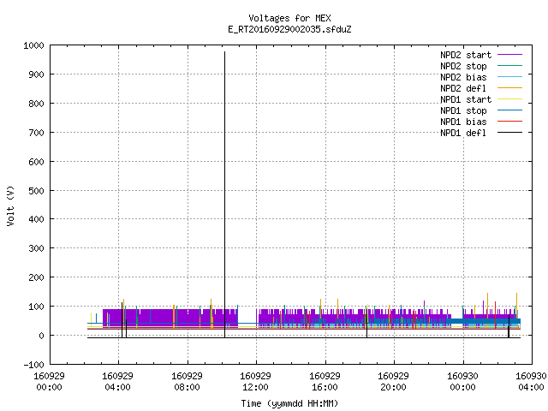The image size is (548, 411).
Task: Click the 160930 00:00 x-axis tick label
Action: (462, 382)
